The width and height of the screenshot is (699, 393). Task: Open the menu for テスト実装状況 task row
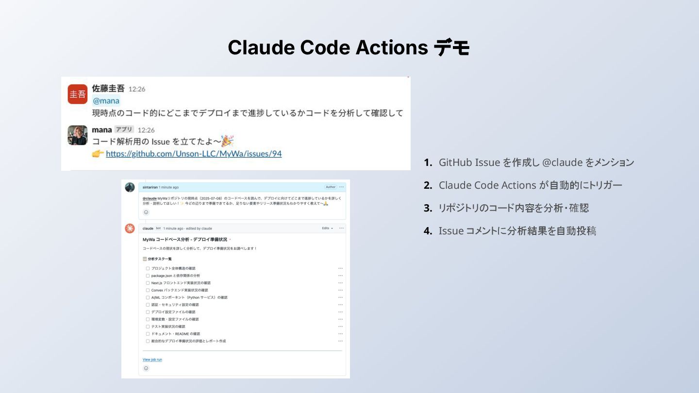tap(340, 327)
